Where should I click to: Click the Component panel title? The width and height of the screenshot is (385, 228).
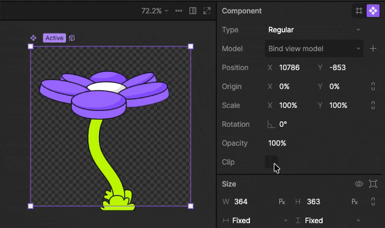pyautogui.click(x=241, y=11)
